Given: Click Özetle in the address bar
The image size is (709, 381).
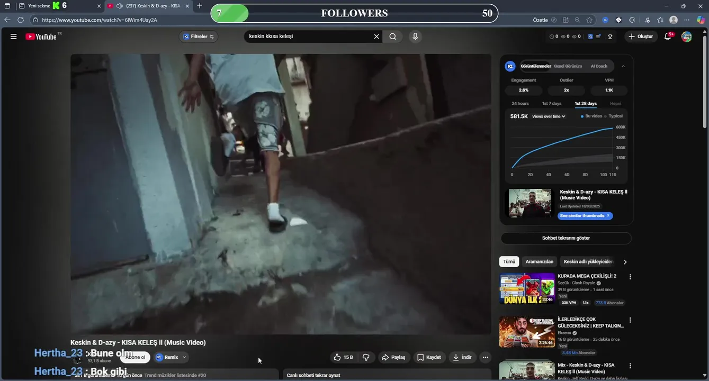Looking at the screenshot, I should [x=540, y=20].
